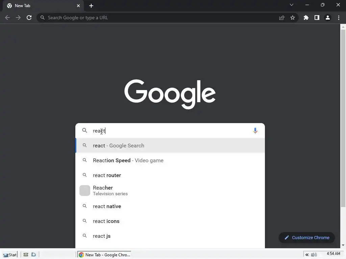Open the tab search chevron
Viewport: 346px width, 259px height.
point(292,5)
